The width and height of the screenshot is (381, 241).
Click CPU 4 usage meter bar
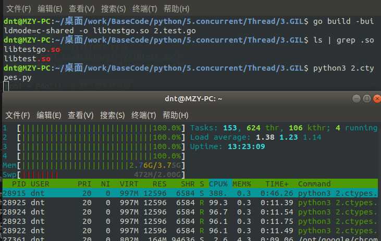click(x=101, y=156)
